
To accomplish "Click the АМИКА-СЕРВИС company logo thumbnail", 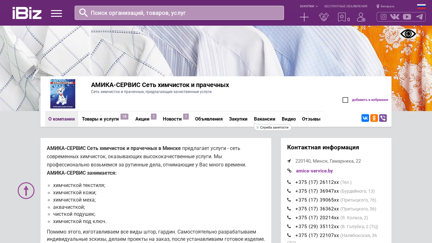I will pyautogui.click(x=63, y=94).
